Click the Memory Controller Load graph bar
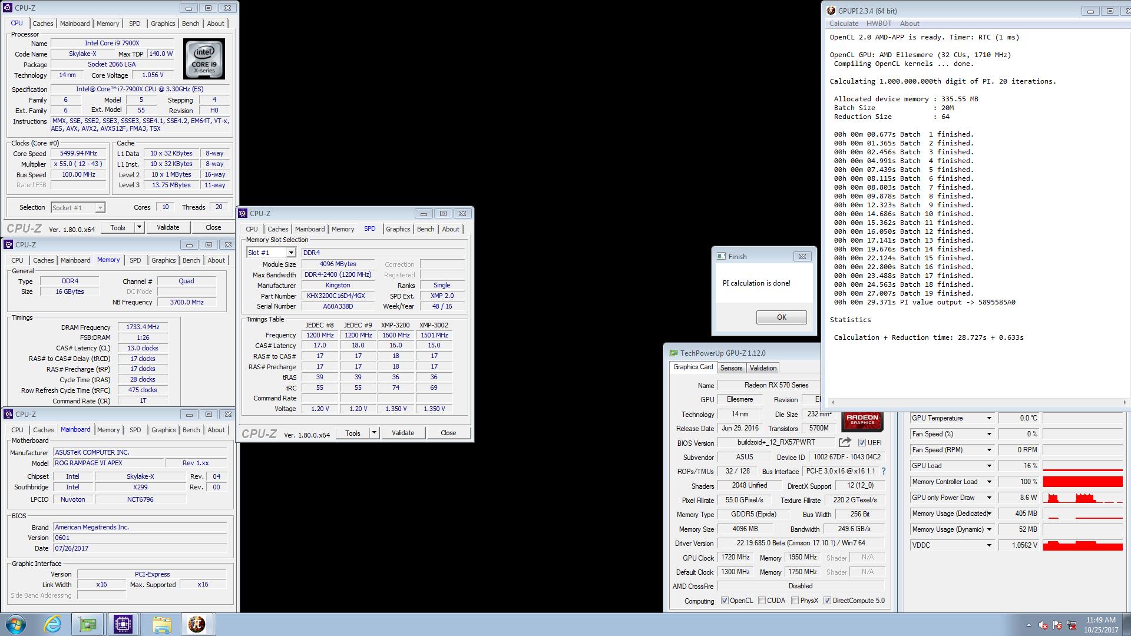The image size is (1131, 636). point(1082,482)
